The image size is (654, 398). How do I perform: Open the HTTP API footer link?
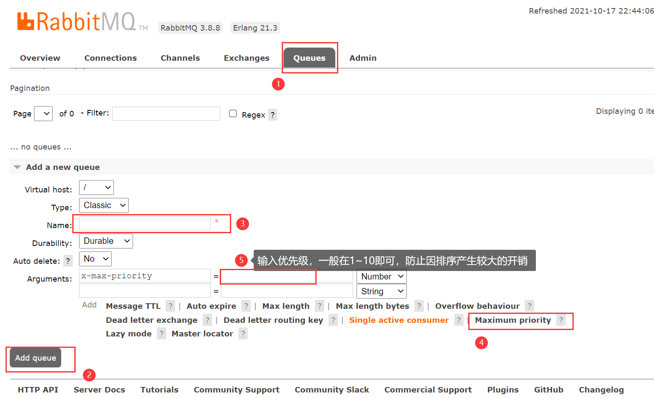tap(38, 390)
